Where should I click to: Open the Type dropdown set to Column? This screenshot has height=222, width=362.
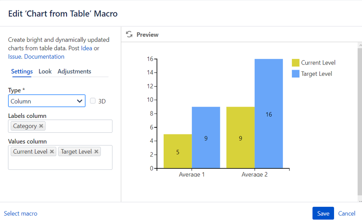coord(47,101)
